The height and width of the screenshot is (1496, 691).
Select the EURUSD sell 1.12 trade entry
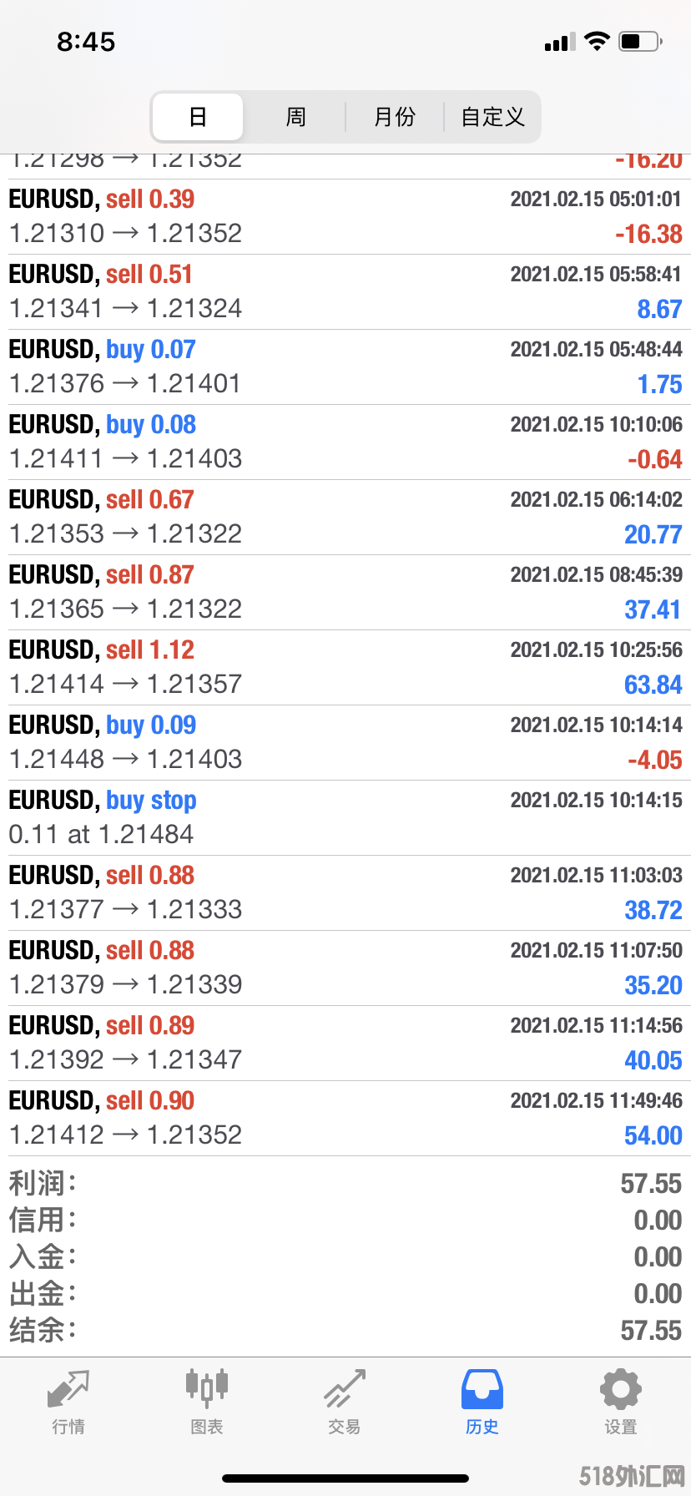click(x=345, y=668)
